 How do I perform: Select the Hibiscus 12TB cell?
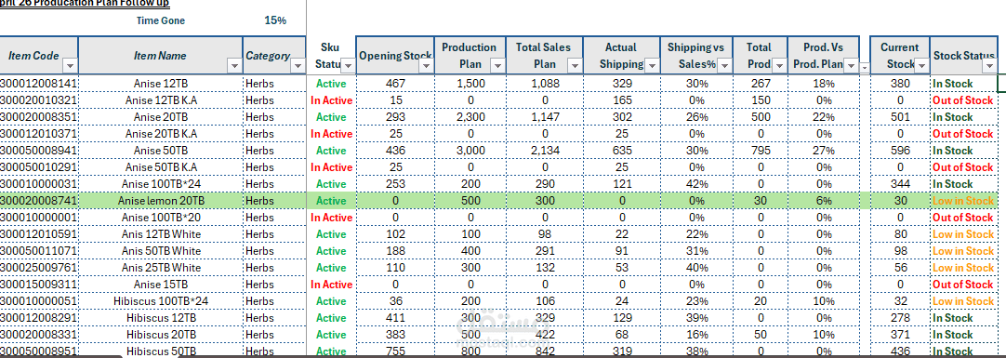click(161, 318)
